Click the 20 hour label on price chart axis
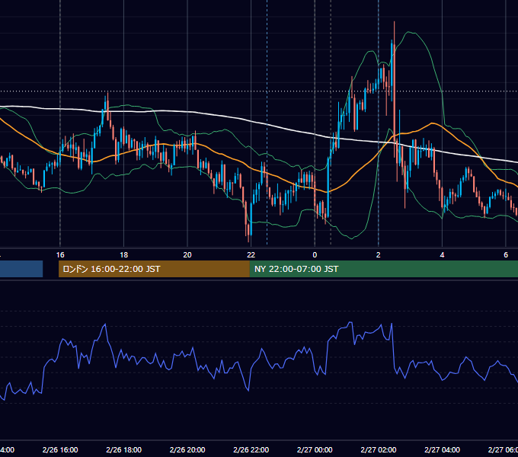The height and width of the screenshot is (457, 518). (x=187, y=255)
